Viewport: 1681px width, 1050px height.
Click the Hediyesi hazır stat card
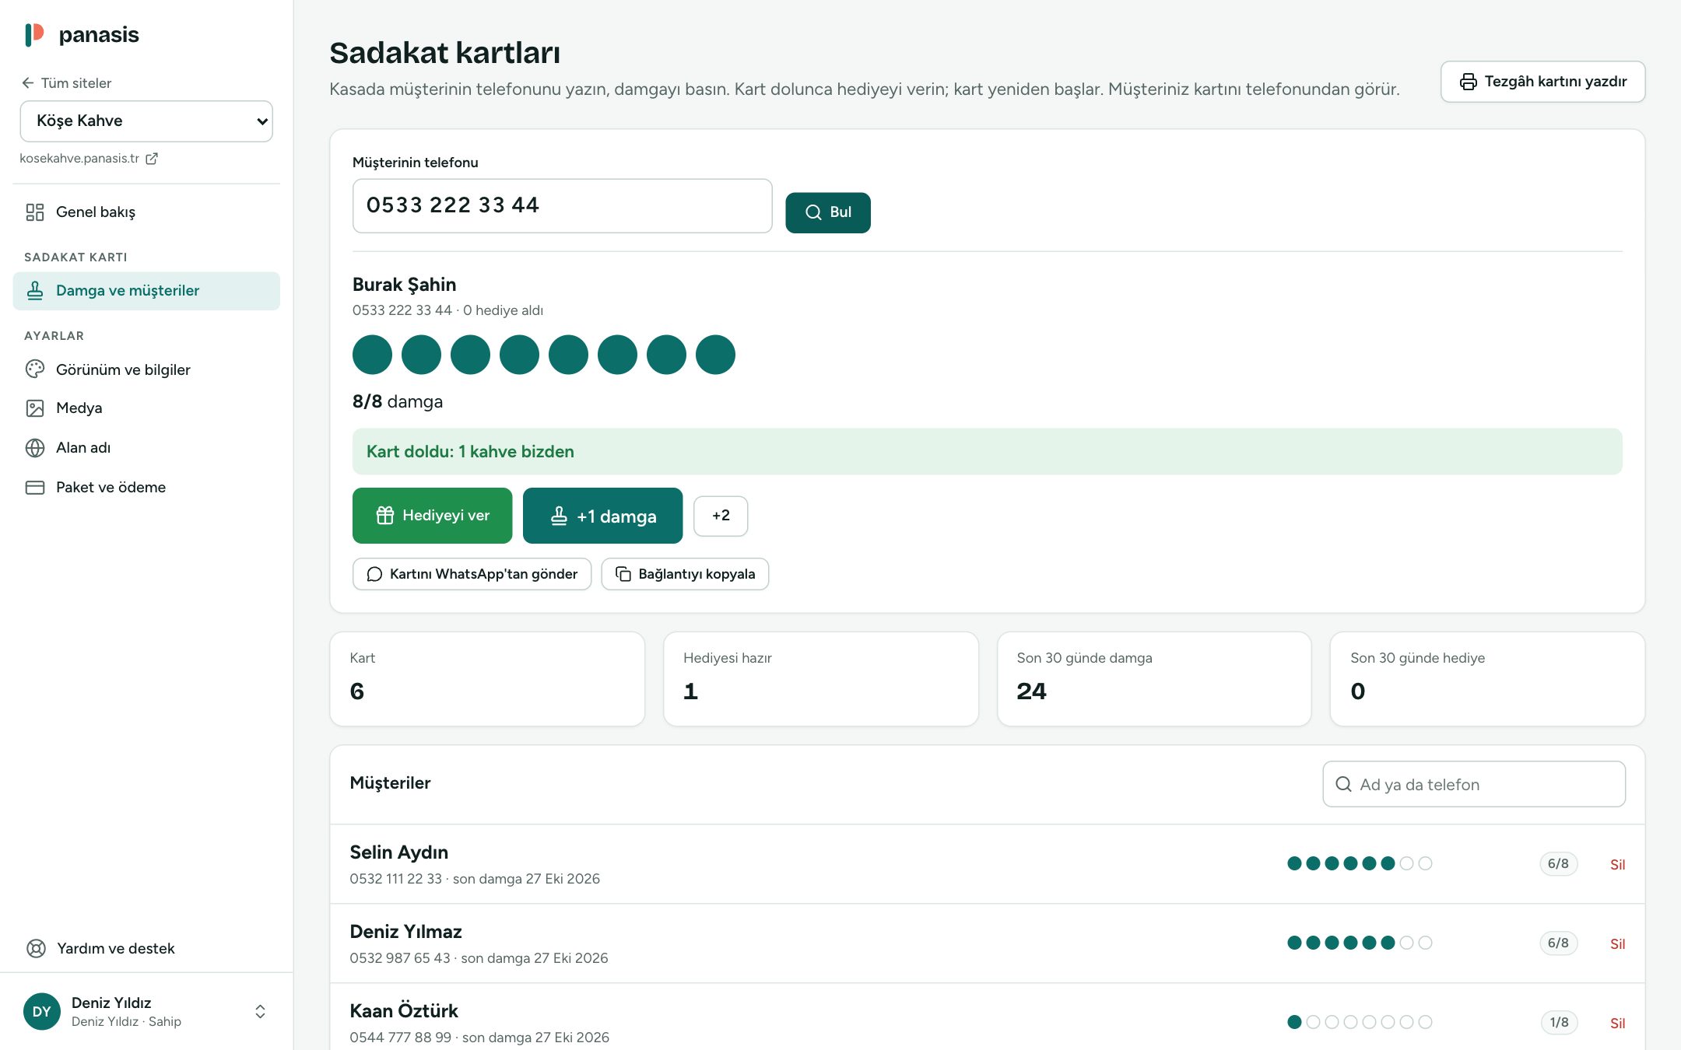click(x=820, y=679)
